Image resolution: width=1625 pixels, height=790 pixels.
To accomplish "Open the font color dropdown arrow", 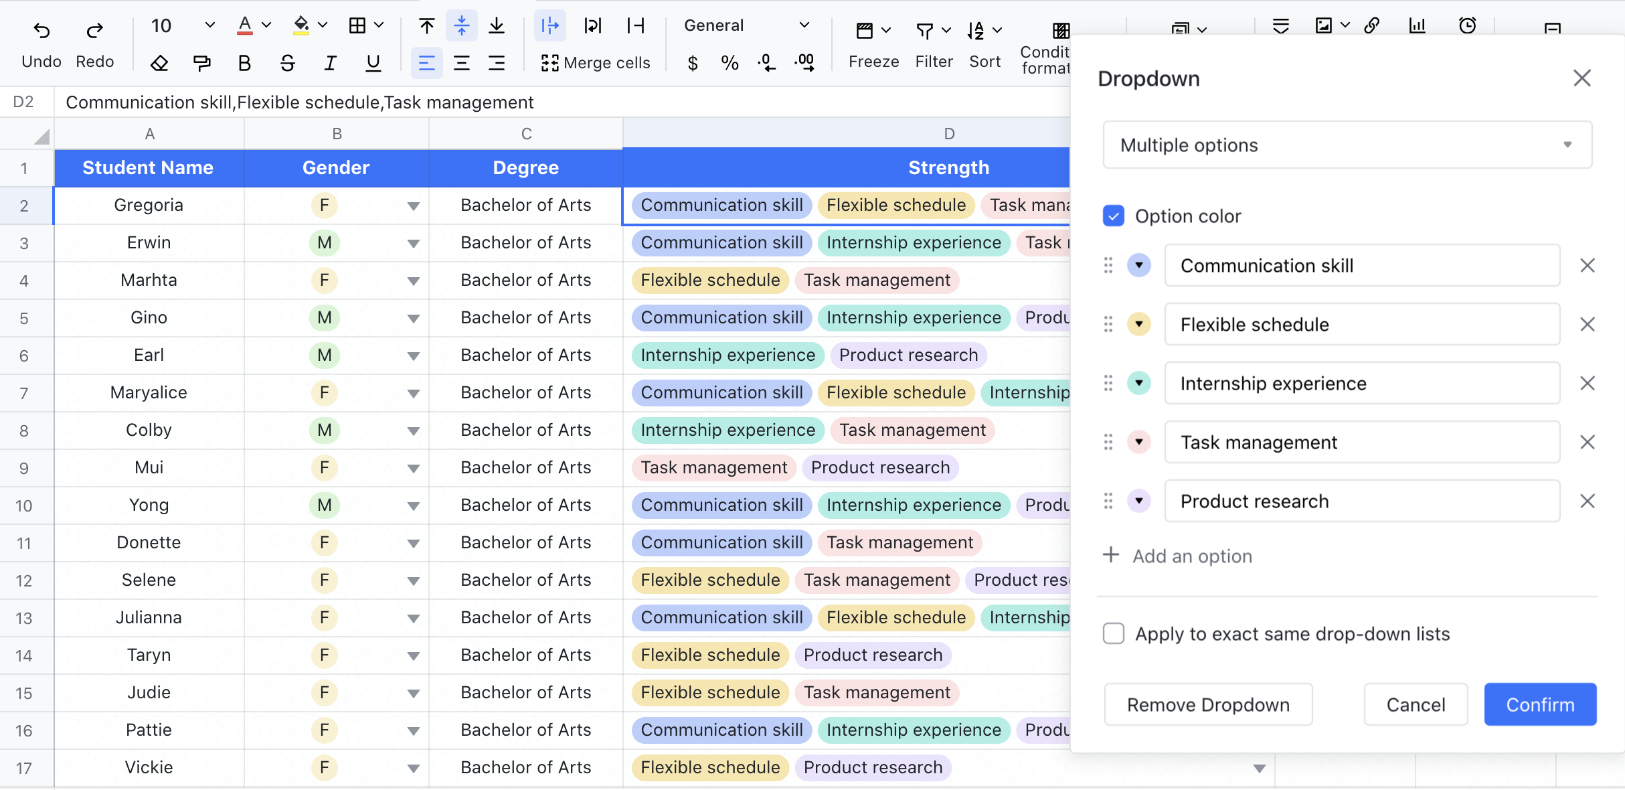I will tap(266, 25).
